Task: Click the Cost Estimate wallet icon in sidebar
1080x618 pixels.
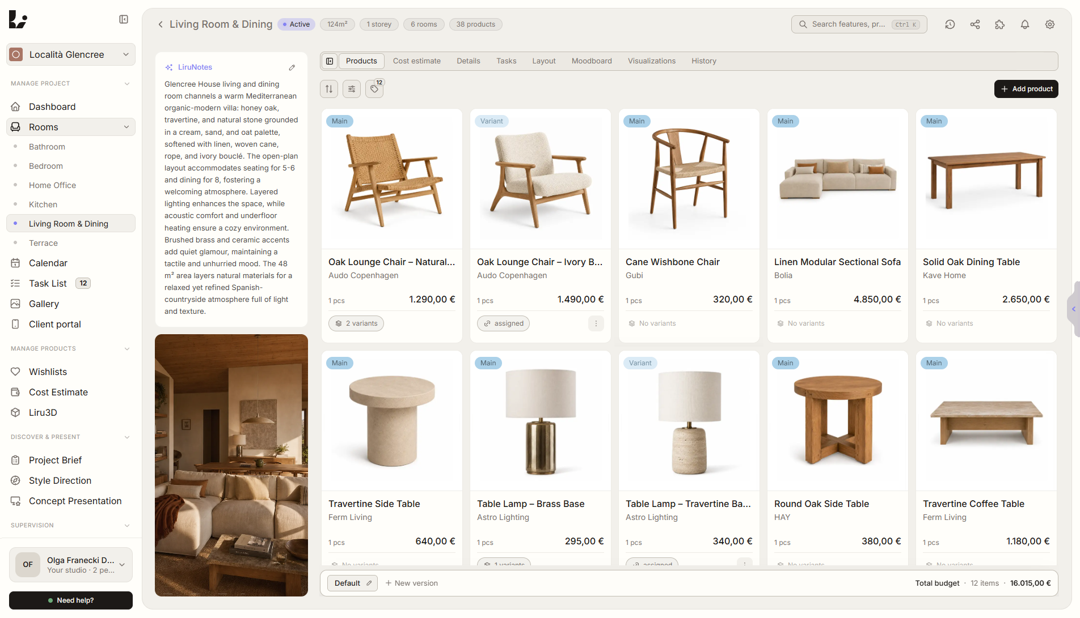Action: point(15,392)
